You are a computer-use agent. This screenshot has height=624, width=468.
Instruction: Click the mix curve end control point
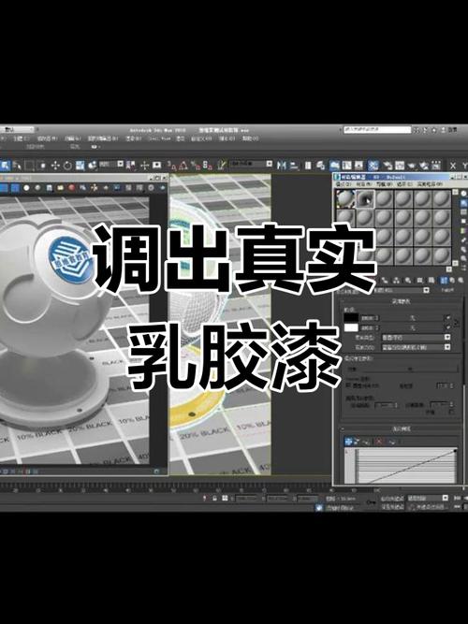point(455,451)
